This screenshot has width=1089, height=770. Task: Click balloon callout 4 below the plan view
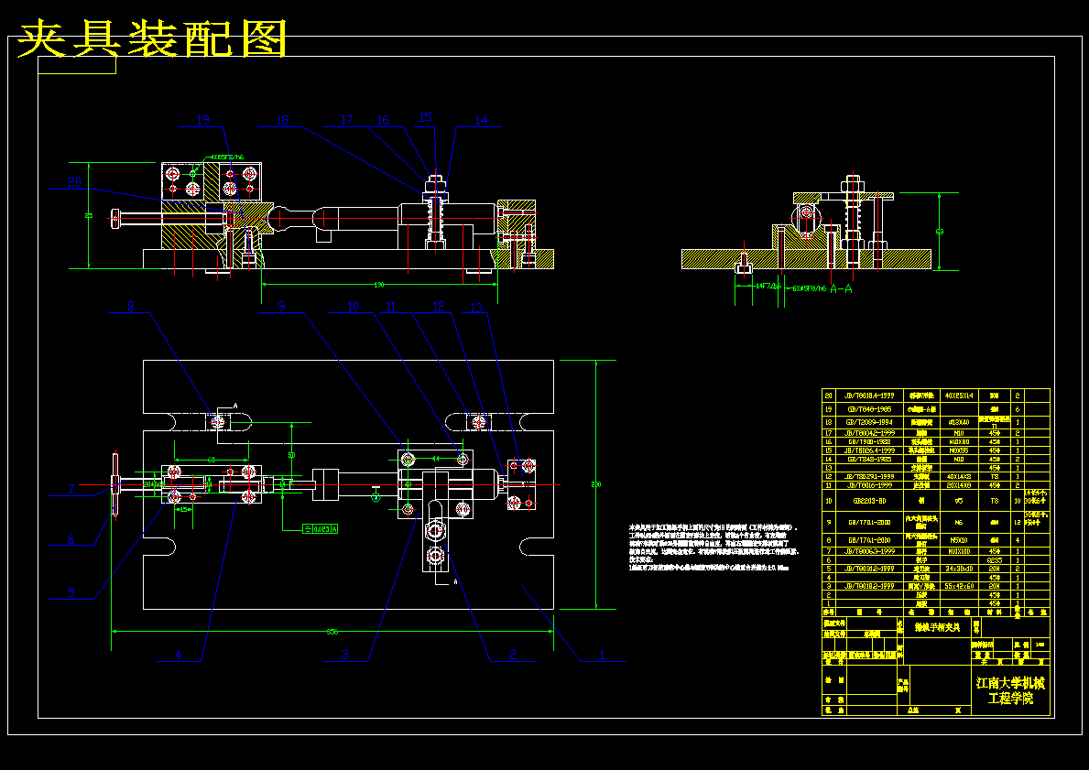pos(178,655)
